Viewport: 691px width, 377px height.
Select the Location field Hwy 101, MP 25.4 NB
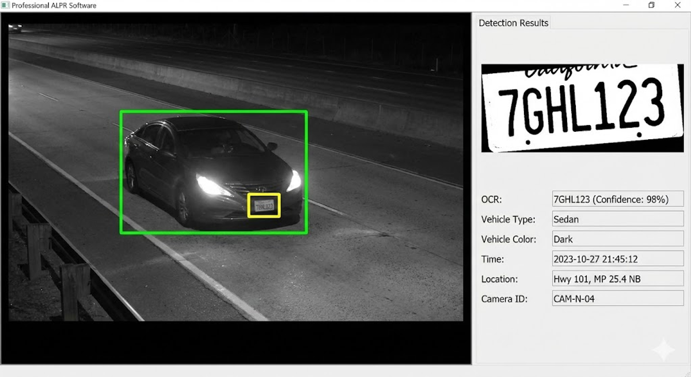(x=618, y=279)
